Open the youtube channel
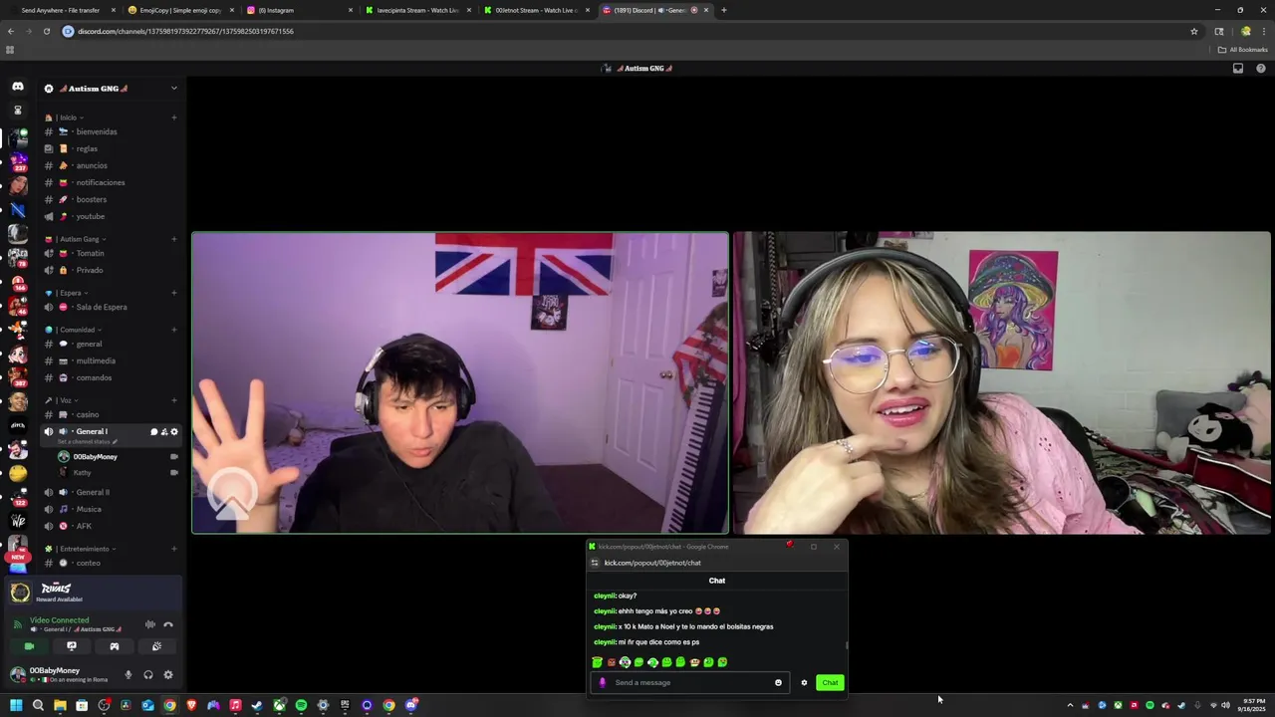The image size is (1275, 717). coord(110,216)
